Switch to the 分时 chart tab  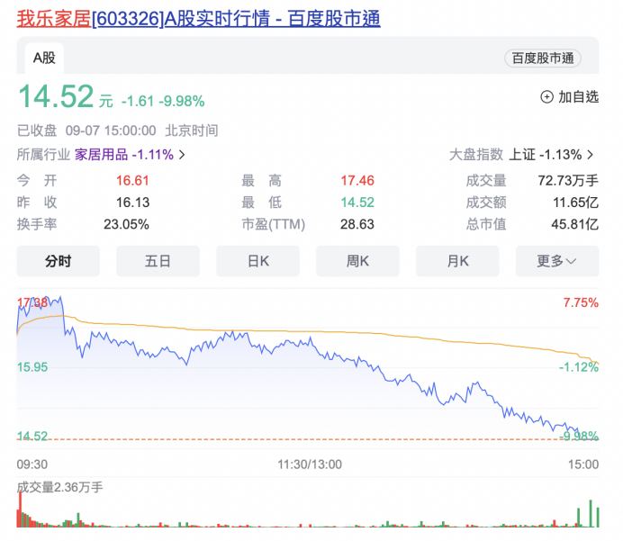[58, 261]
